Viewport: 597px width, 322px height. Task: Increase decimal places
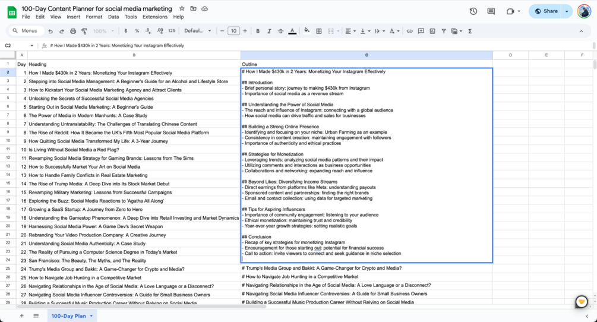pyautogui.click(x=160, y=31)
